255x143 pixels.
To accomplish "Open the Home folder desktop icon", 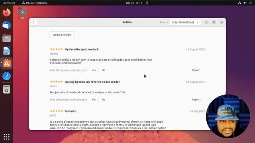I will 22,13.
